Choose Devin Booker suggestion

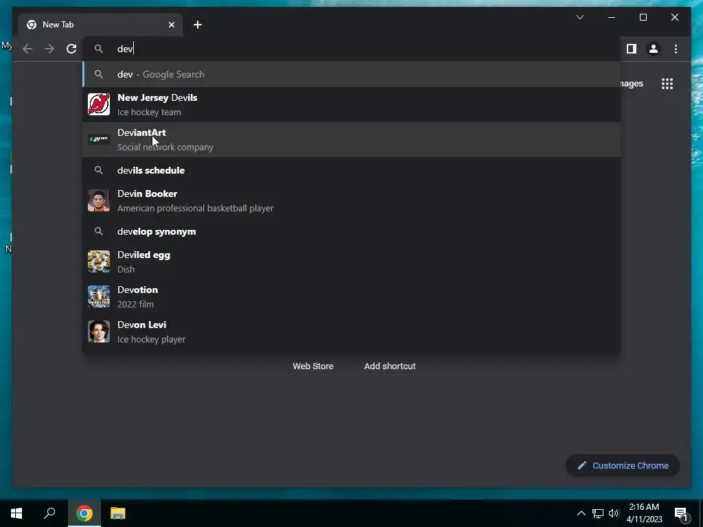click(x=351, y=201)
